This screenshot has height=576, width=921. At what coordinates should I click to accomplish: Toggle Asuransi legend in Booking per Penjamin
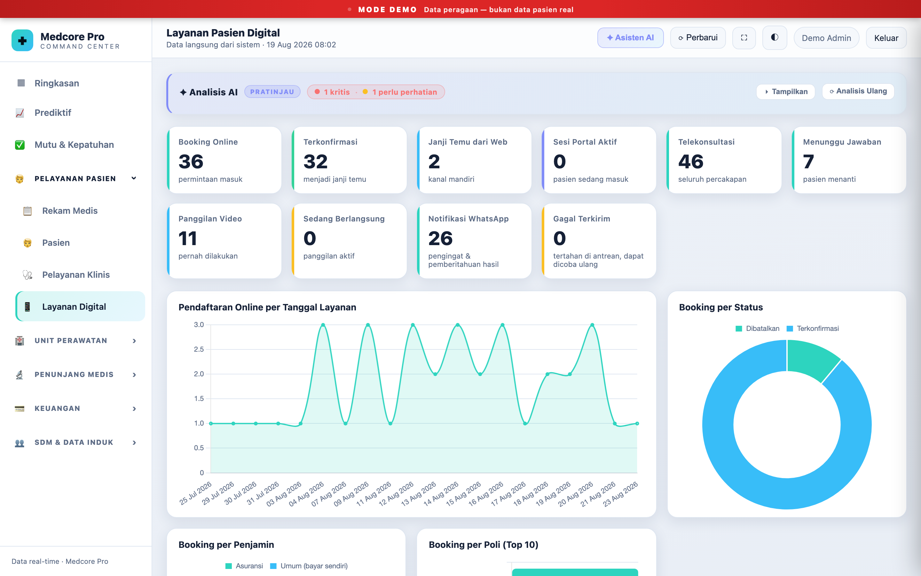[x=244, y=566]
